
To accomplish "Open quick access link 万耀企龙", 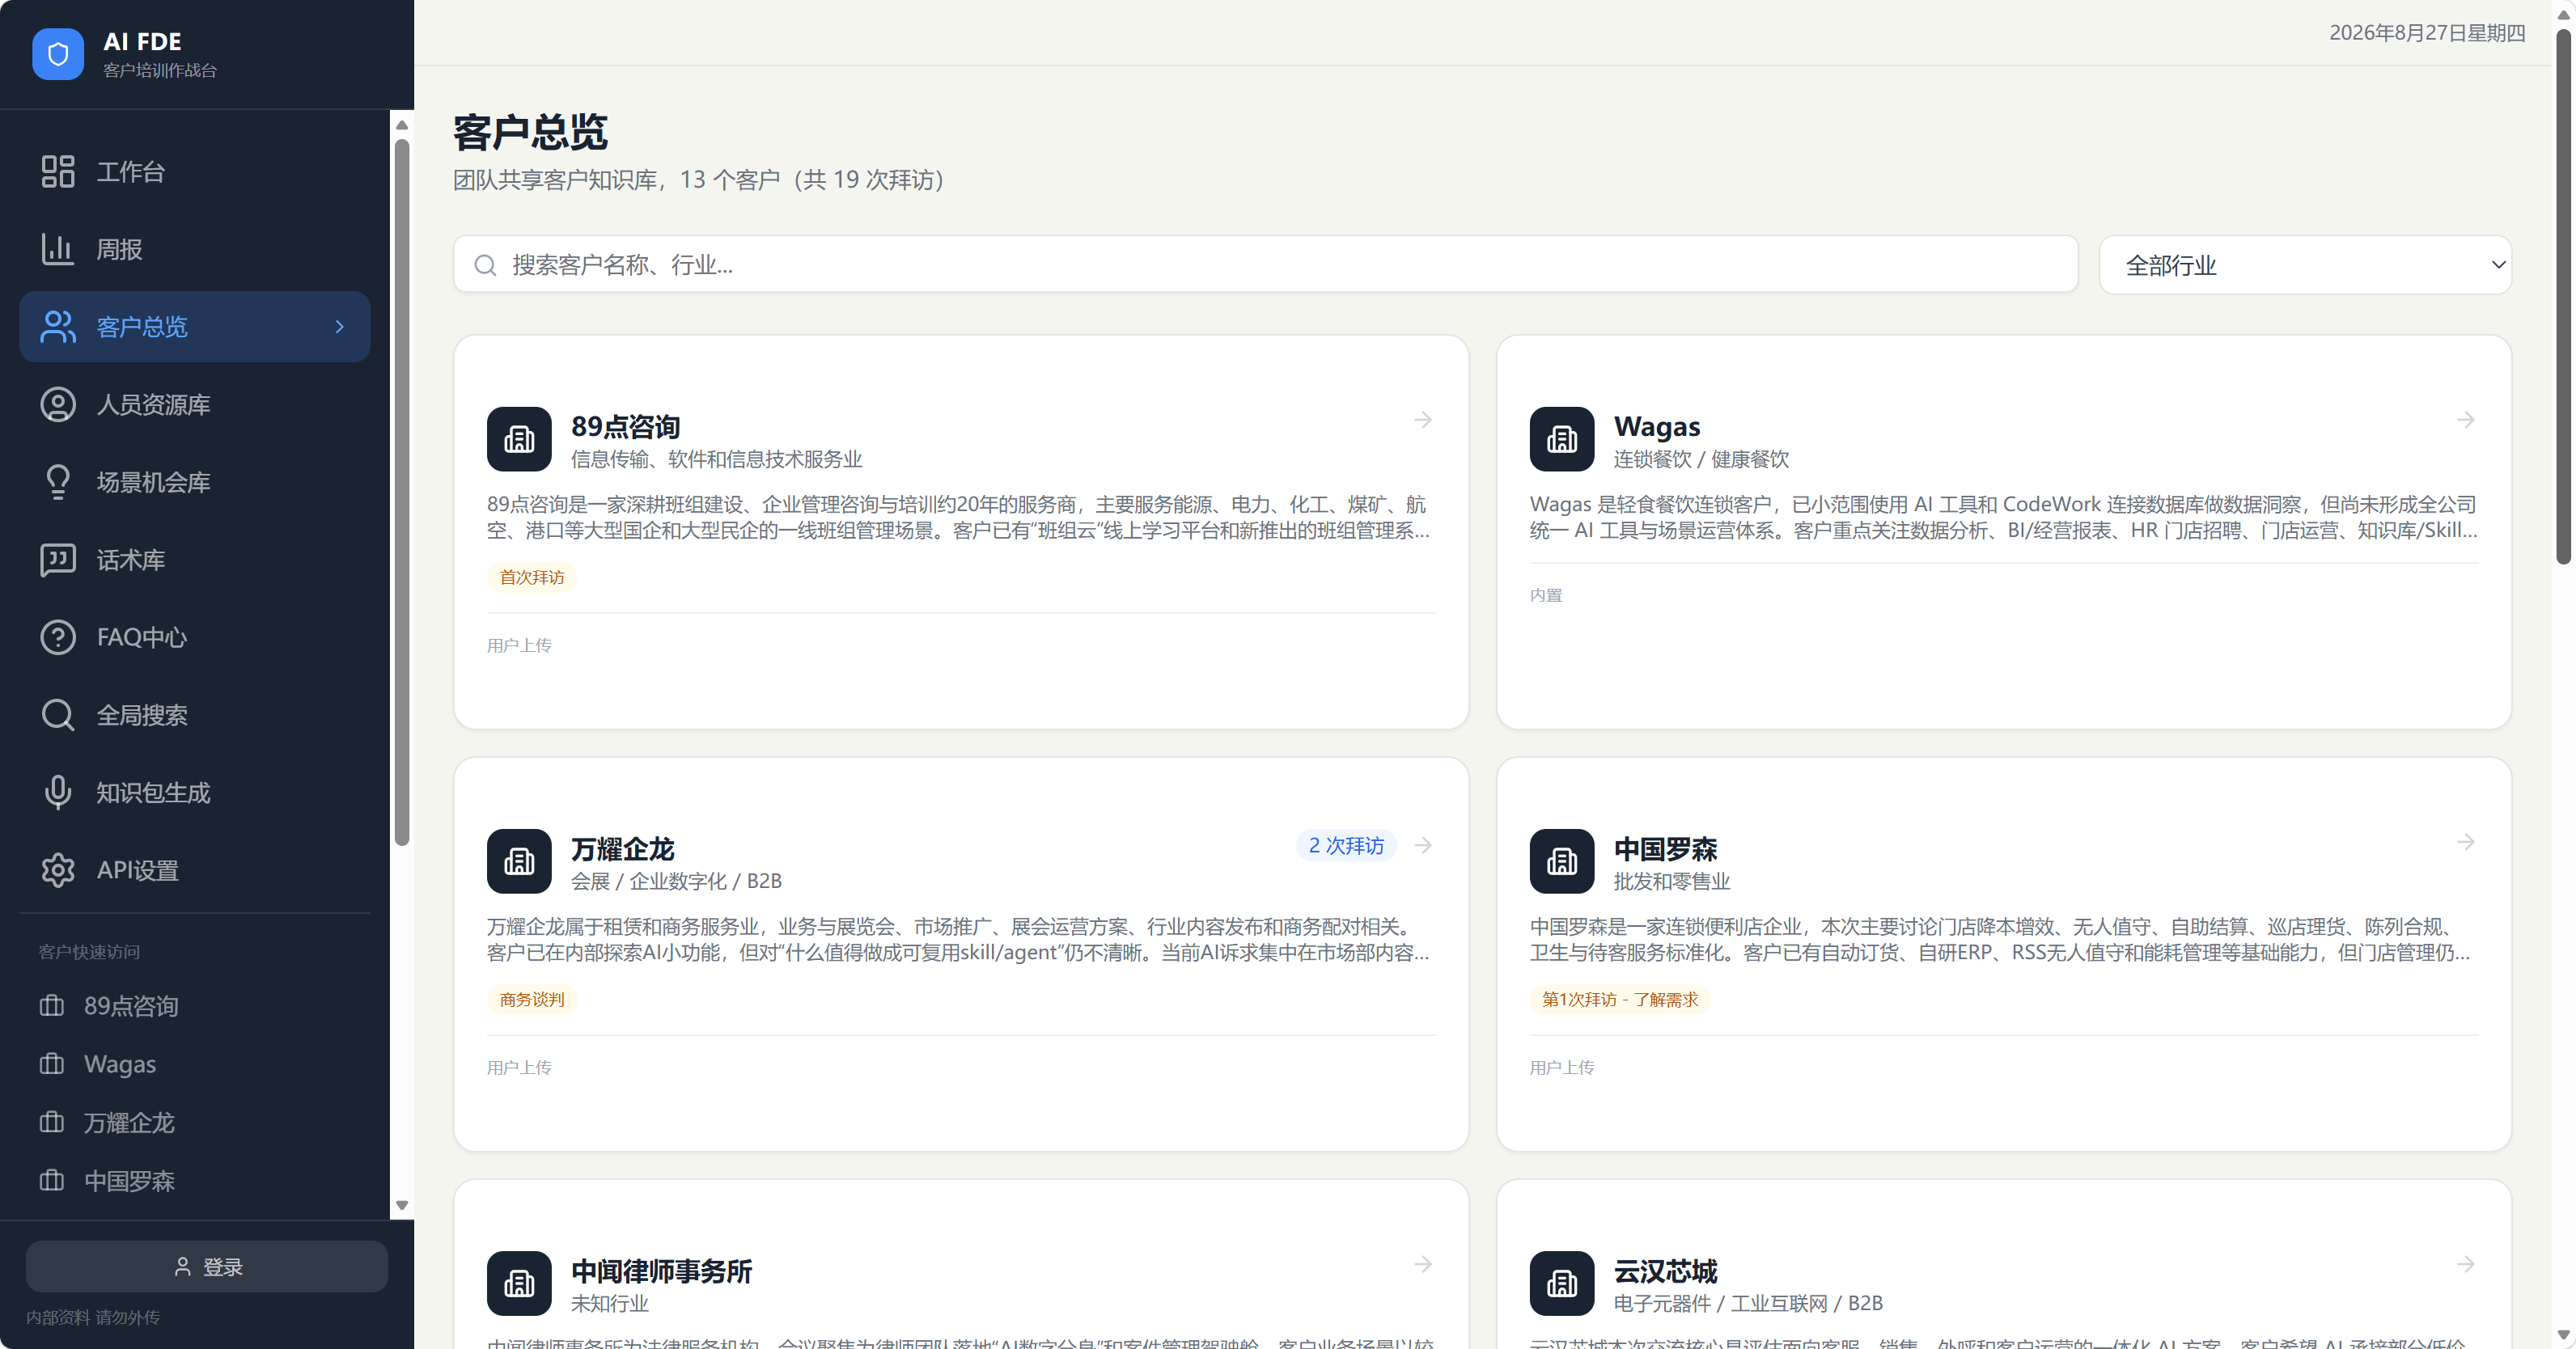I will tap(195, 1123).
